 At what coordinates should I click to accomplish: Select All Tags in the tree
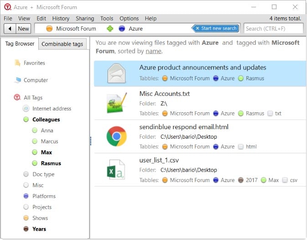[28, 98]
